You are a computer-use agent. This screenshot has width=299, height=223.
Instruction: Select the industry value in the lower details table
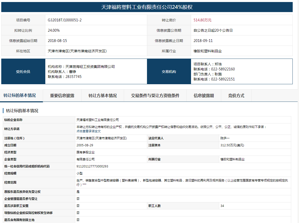pos(233,159)
